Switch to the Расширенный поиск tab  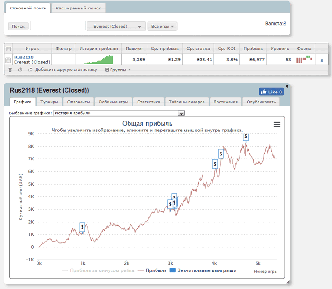coord(78,9)
